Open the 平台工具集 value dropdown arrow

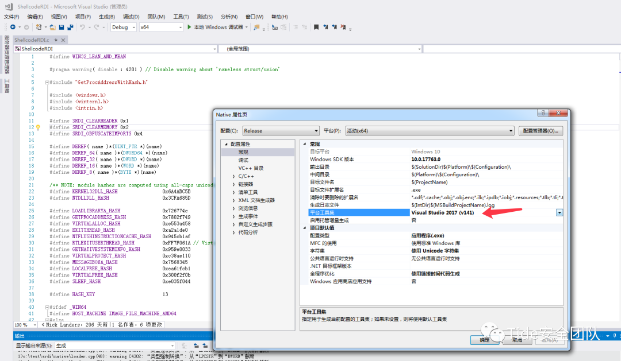(559, 213)
